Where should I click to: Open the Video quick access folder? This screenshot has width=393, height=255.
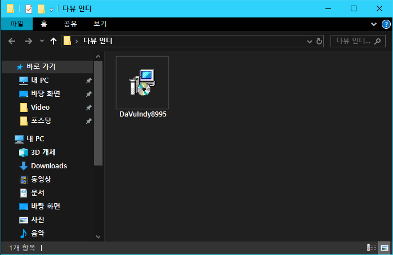click(40, 107)
